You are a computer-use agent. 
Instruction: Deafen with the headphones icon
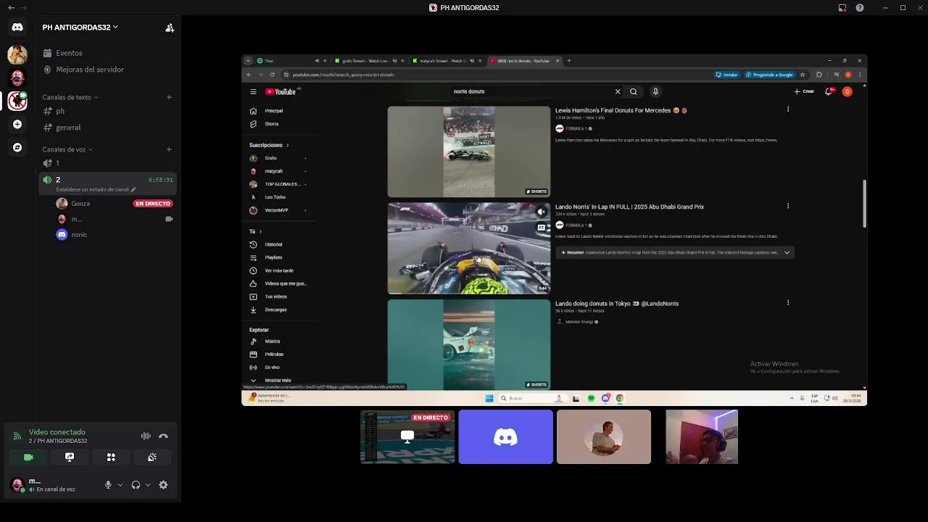pos(136,485)
